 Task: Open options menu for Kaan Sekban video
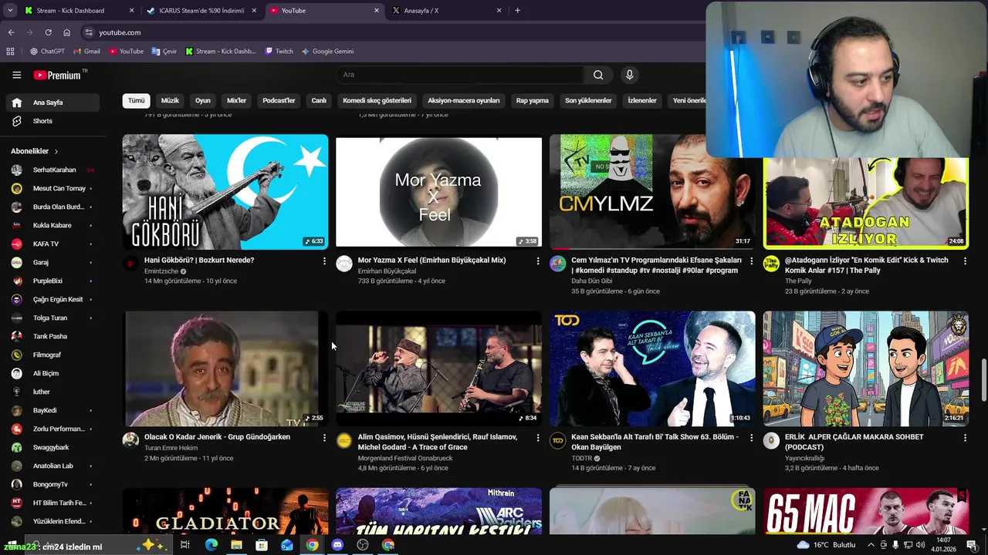click(x=751, y=438)
